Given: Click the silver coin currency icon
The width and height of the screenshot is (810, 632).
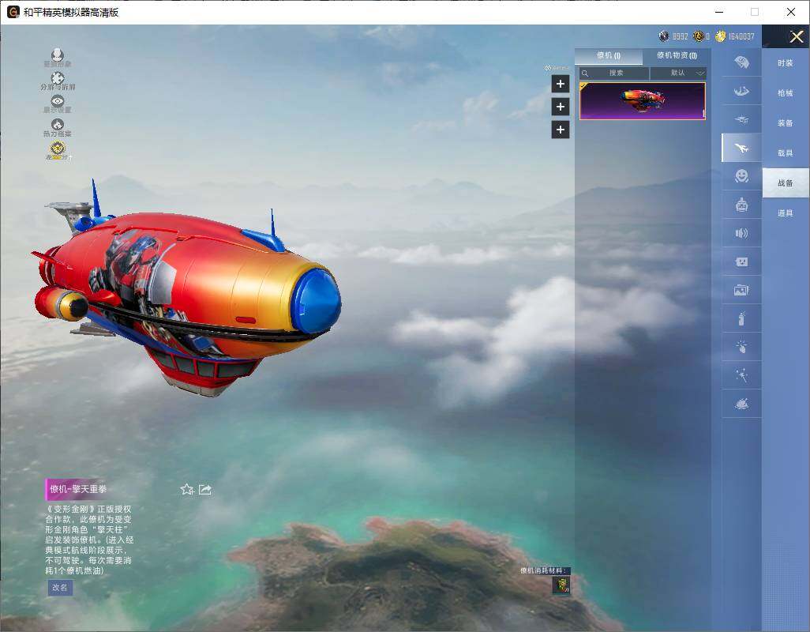Looking at the screenshot, I should (x=664, y=36).
